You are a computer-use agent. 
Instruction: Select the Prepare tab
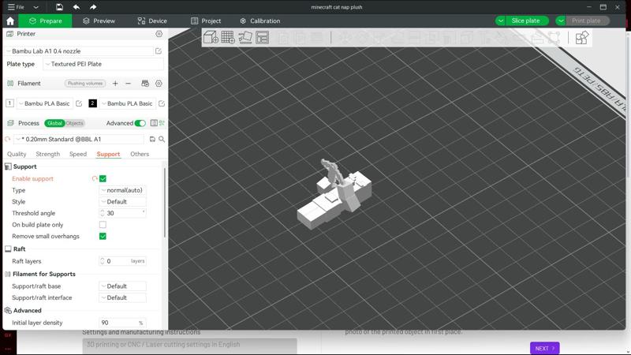click(46, 21)
